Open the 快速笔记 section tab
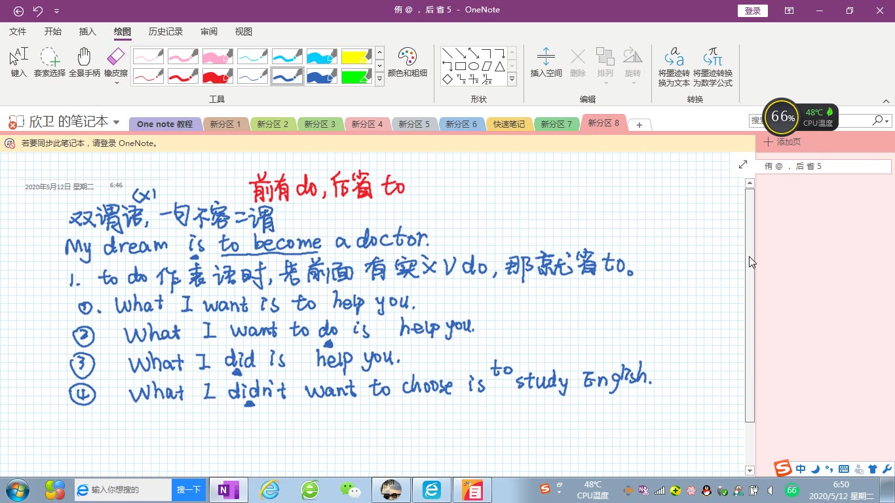Screen dimensions: 895x503 point(509,124)
